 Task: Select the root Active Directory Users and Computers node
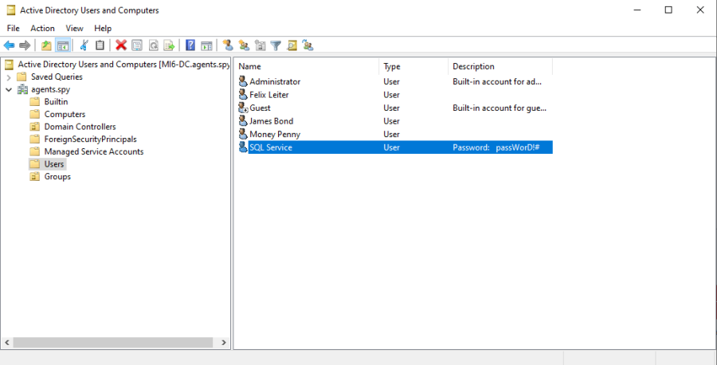tap(123, 65)
